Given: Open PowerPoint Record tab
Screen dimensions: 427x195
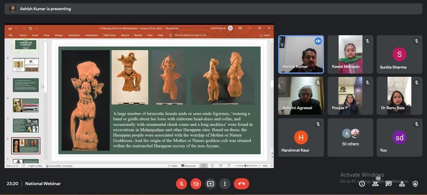Looking at the screenshot, I should click(x=125, y=35).
